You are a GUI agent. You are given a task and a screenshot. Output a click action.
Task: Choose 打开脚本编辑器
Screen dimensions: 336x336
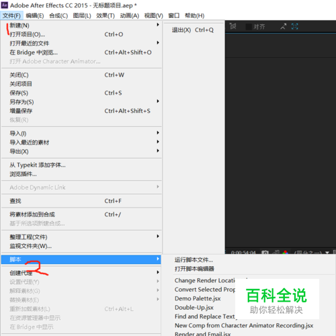194,269
